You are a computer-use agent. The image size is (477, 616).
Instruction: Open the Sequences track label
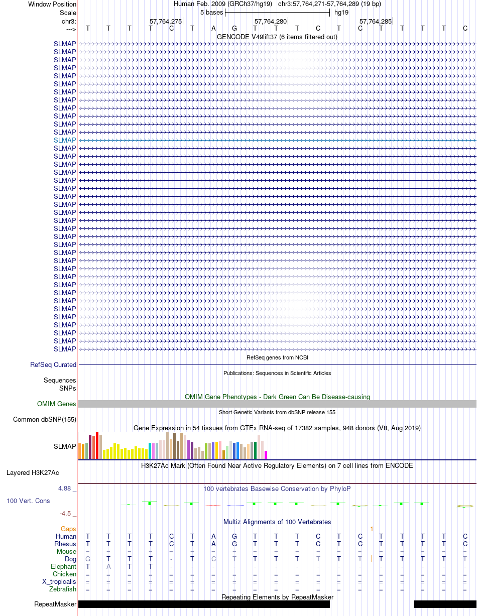tap(60, 381)
